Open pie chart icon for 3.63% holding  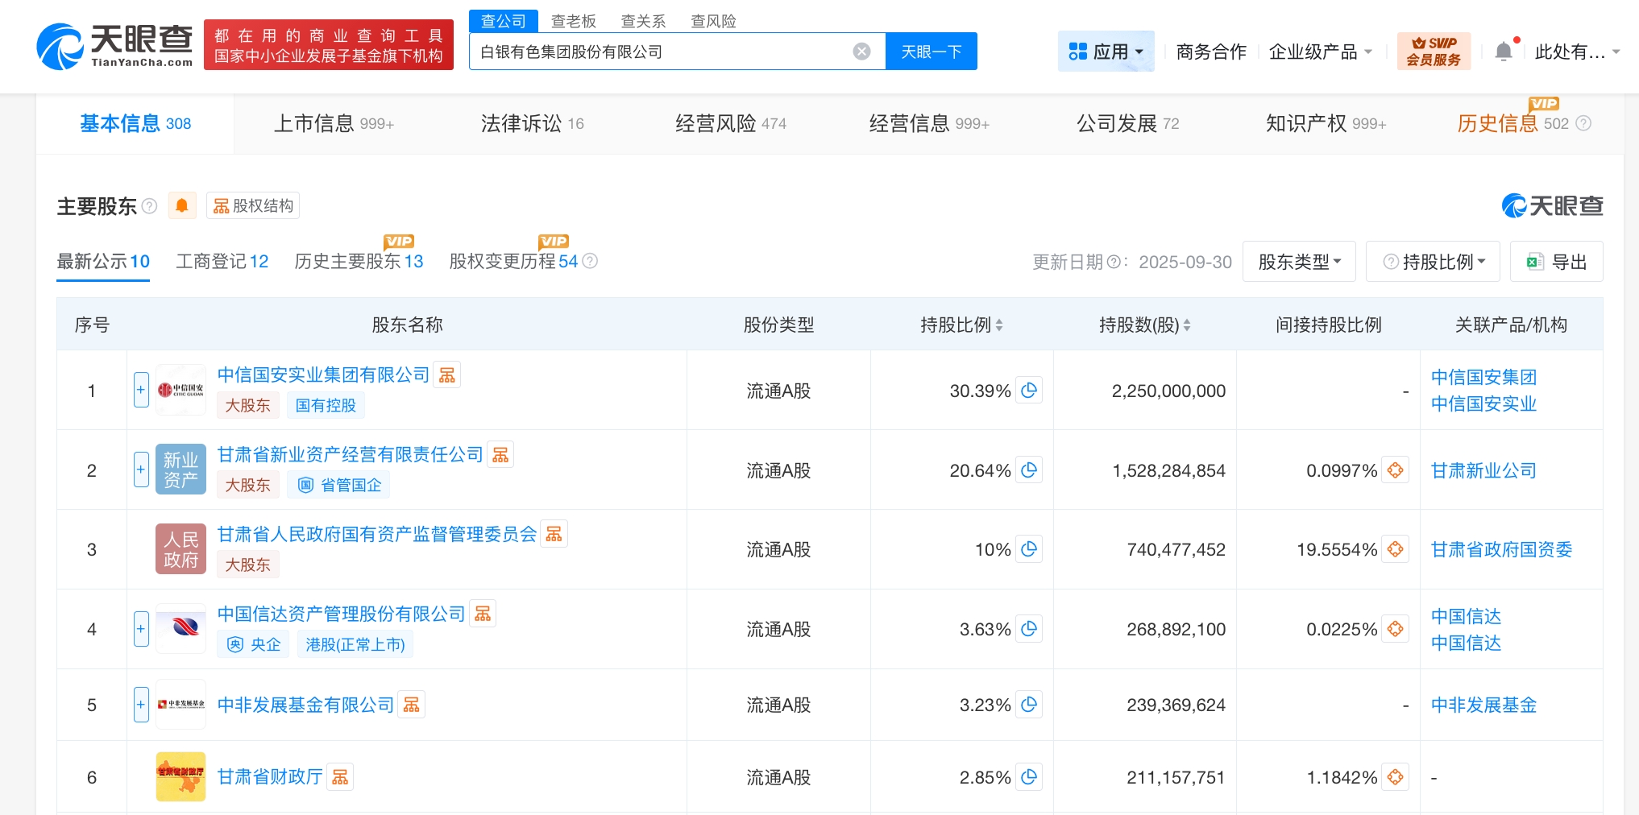pyautogui.click(x=1029, y=629)
